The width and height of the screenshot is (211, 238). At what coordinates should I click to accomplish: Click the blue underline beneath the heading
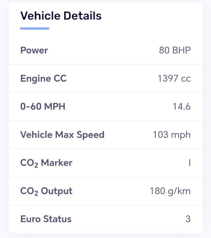pos(35,28)
